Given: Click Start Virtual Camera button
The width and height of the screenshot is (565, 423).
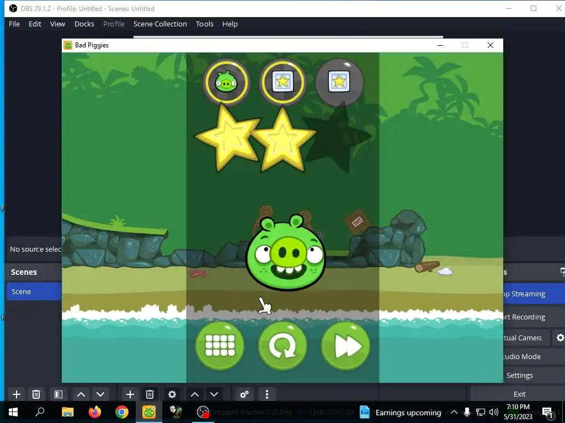Looking at the screenshot, I should click(x=527, y=338).
